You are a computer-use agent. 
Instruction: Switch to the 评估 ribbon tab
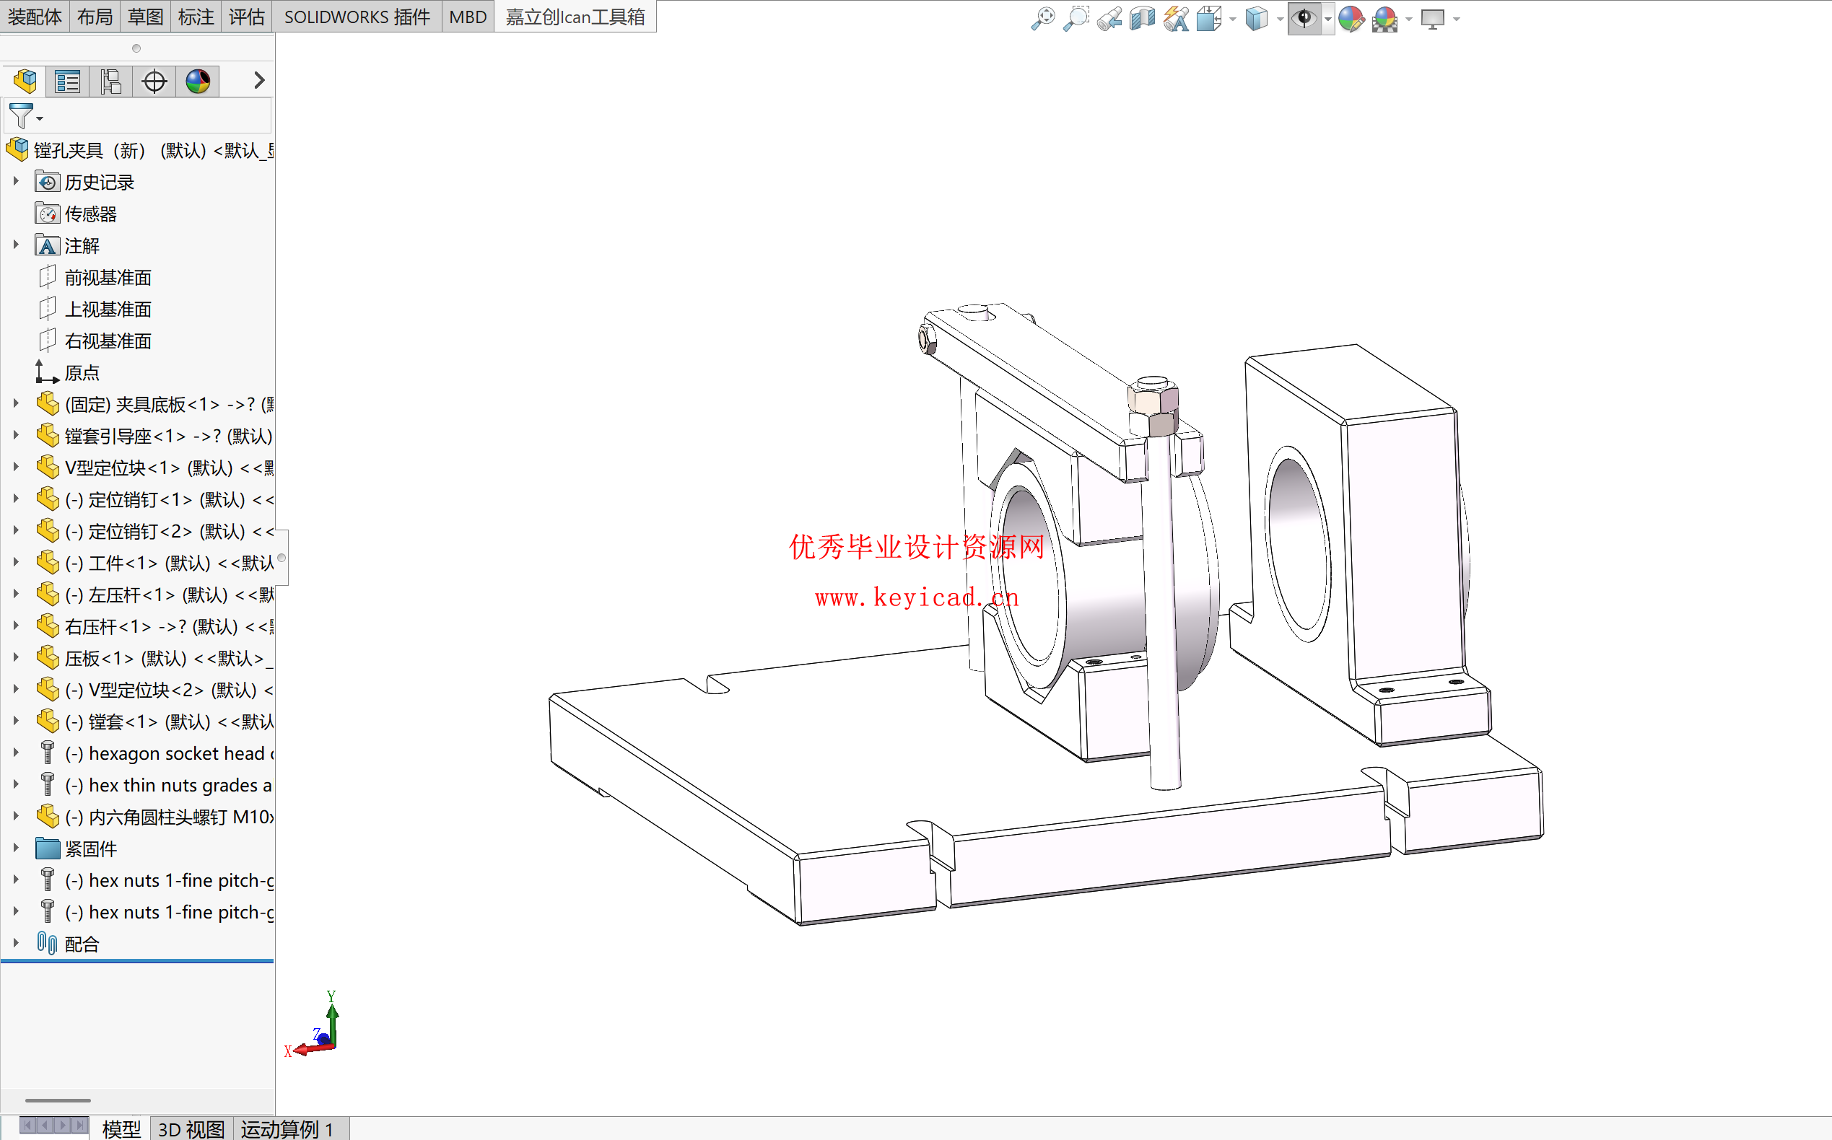pyautogui.click(x=247, y=17)
